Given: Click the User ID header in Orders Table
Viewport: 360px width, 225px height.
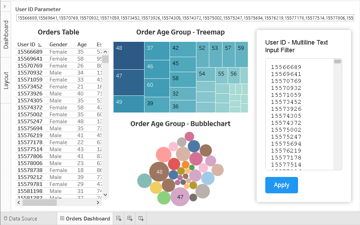Looking at the screenshot, I should pyautogui.click(x=26, y=45).
